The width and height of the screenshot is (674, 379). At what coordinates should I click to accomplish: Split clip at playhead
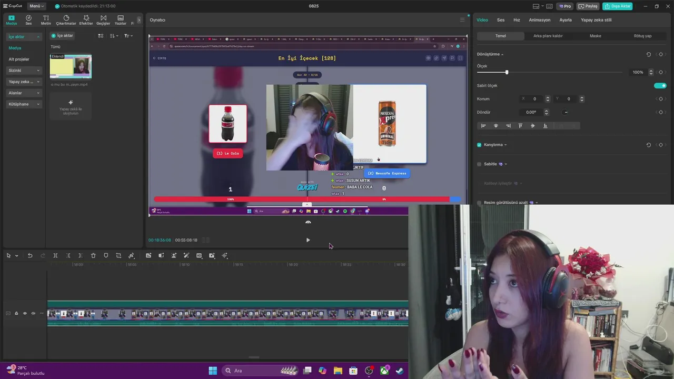coord(55,255)
